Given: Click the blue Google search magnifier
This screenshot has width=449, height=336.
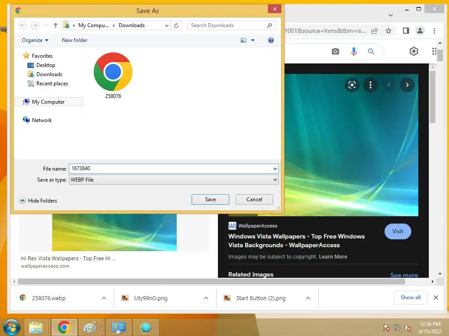Looking at the screenshot, I should pyautogui.click(x=371, y=52).
